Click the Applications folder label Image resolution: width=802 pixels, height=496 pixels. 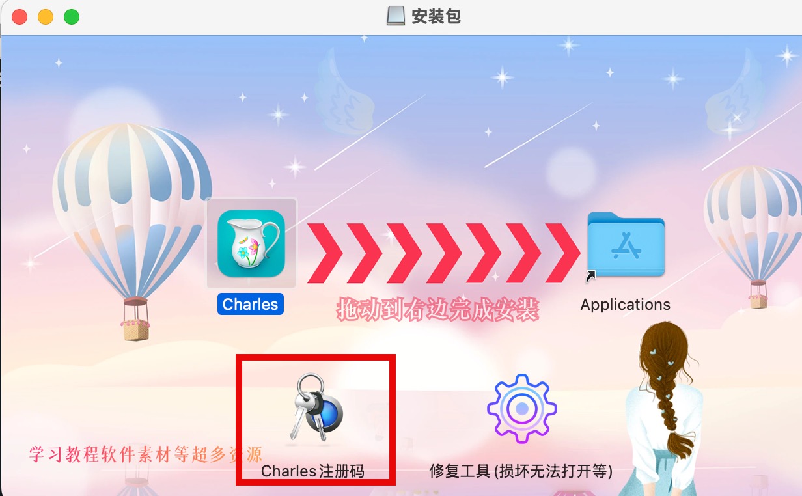[x=625, y=304]
